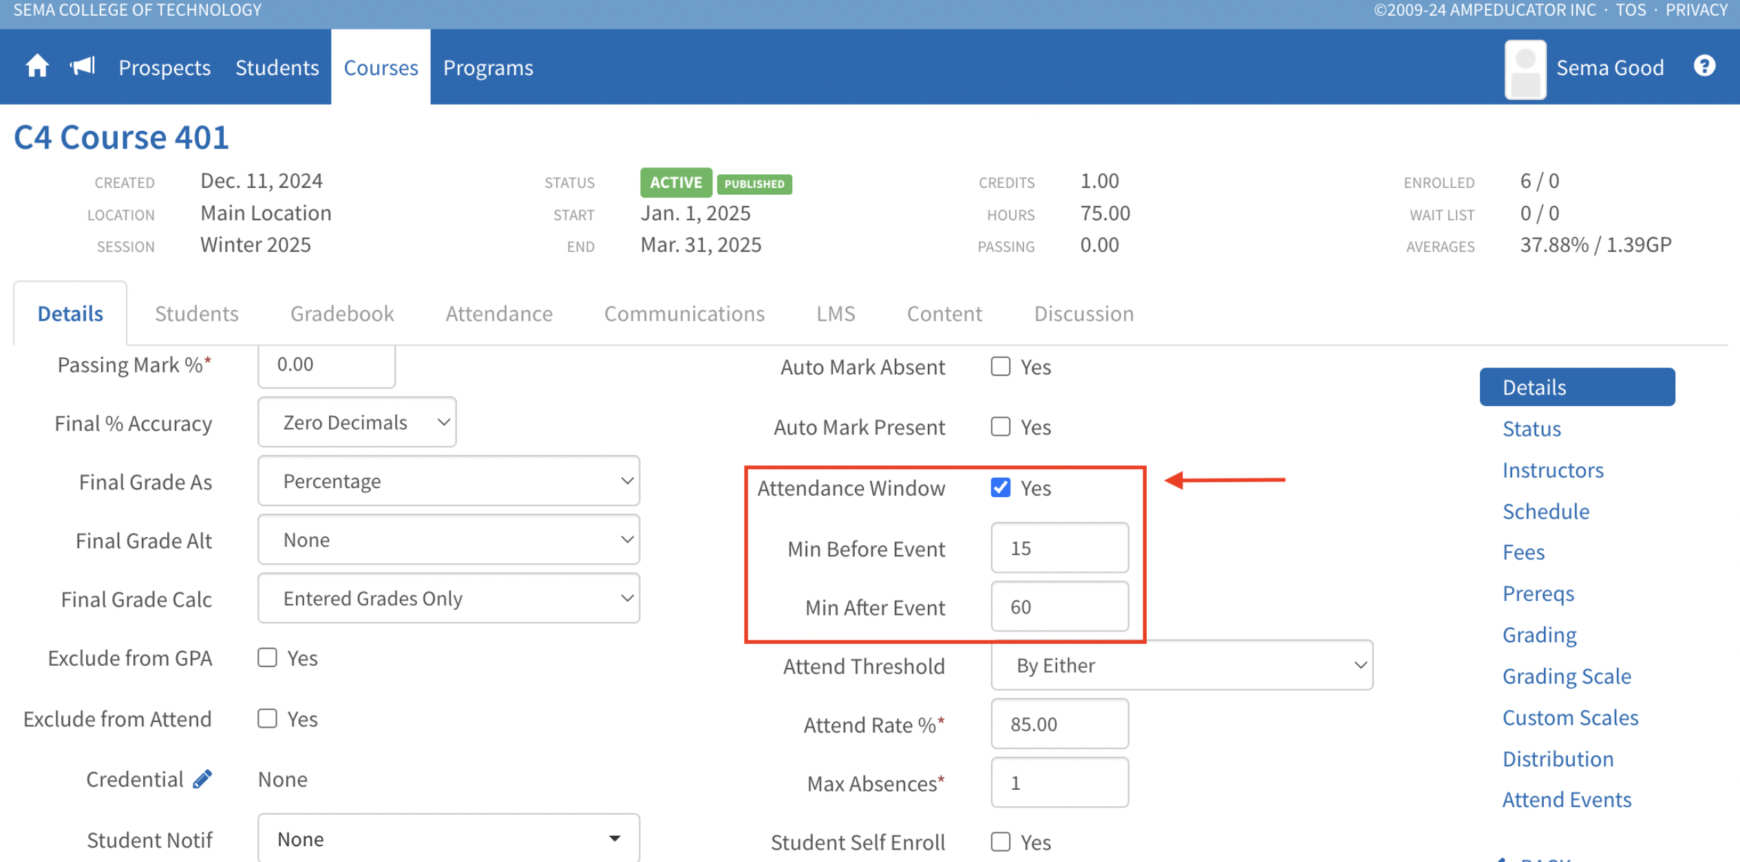
Task: Open the Student Notif dropdown
Action: point(449,839)
